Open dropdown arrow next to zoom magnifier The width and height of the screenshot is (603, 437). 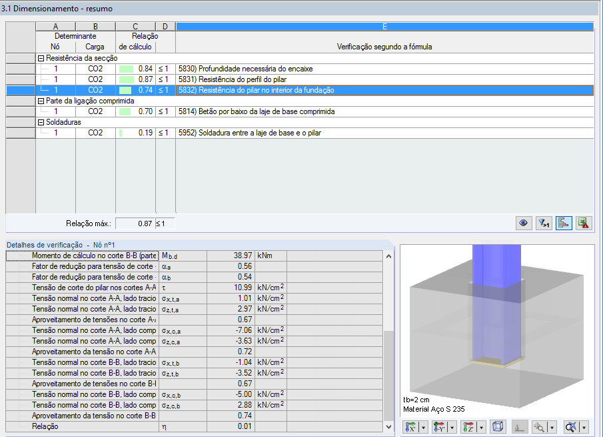coord(552,427)
